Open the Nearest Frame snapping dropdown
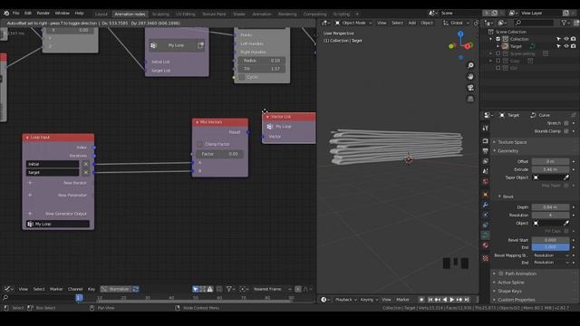The image size is (580, 326). 271,289
